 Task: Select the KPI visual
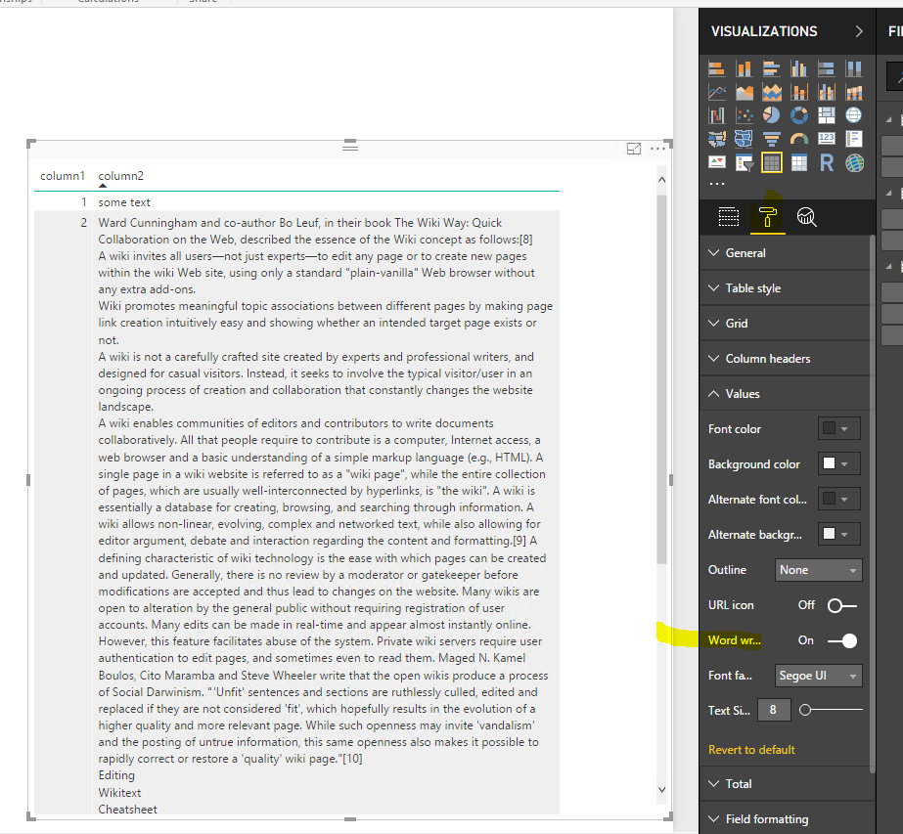[716, 163]
